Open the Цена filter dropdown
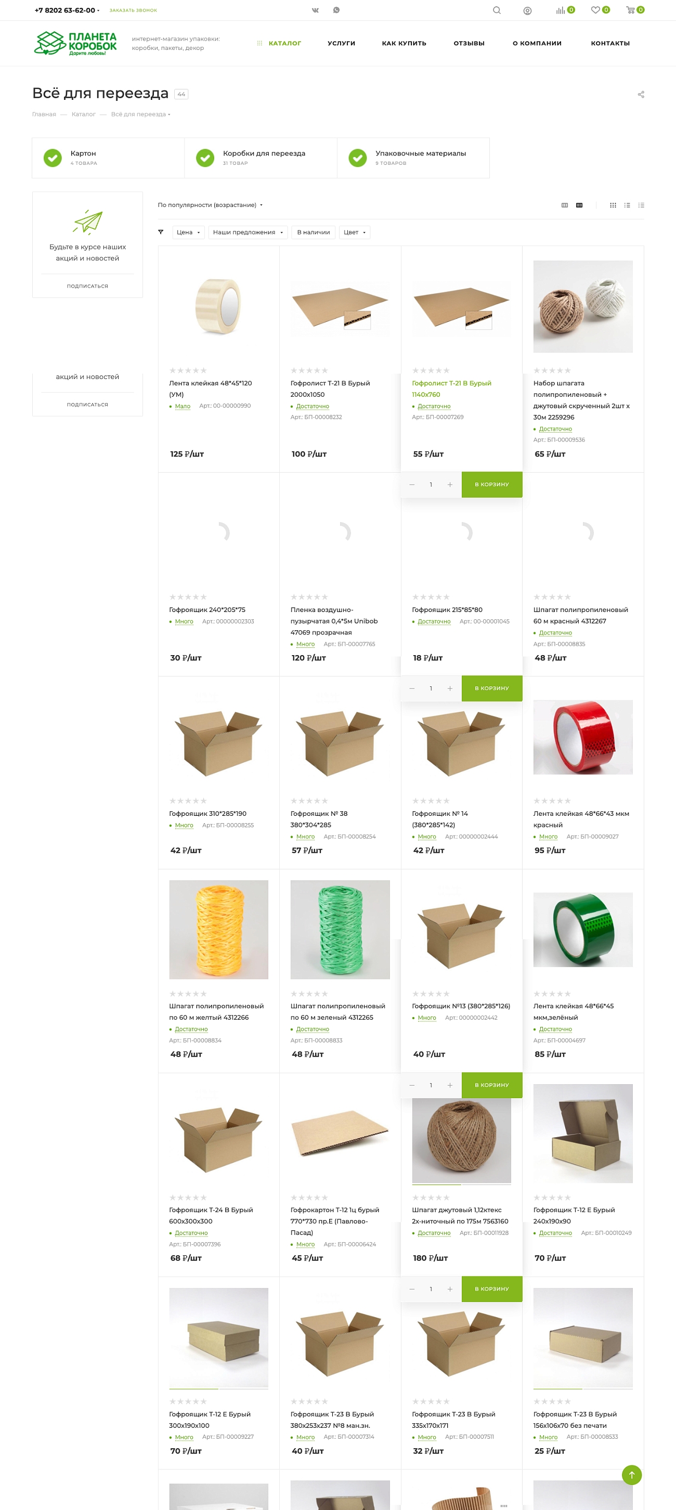 pyautogui.click(x=188, y=232)
